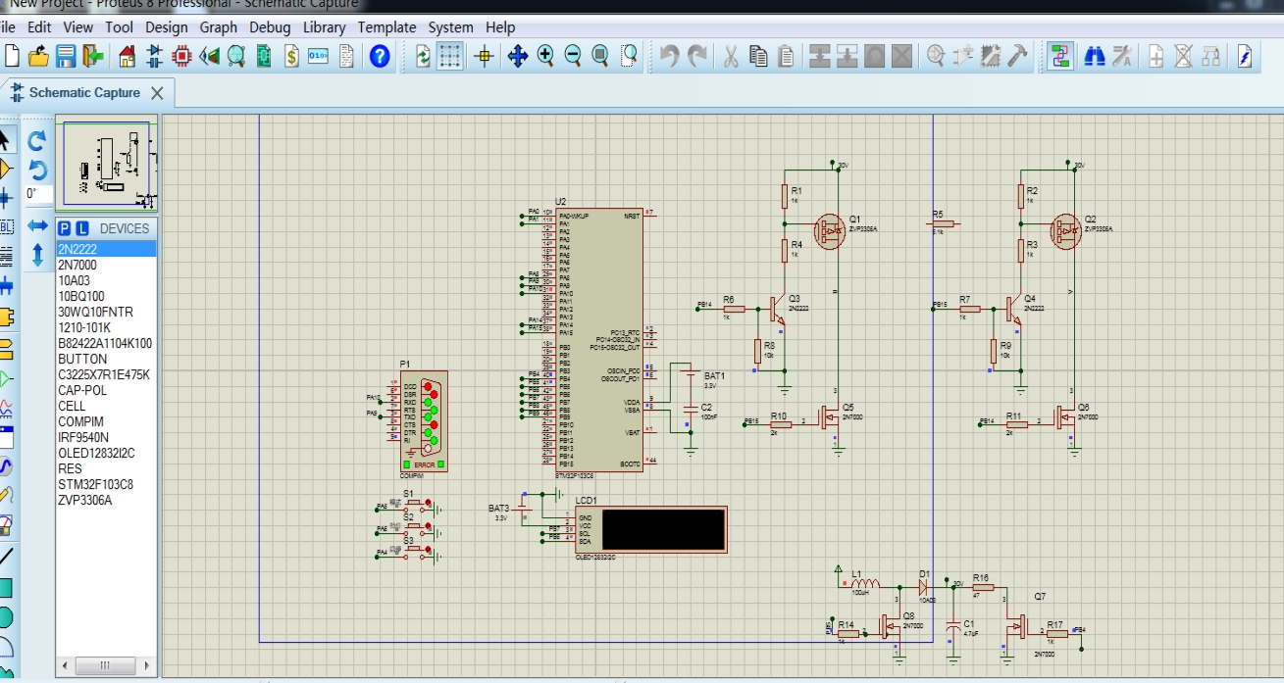Screen dimensions: 1284x683
Task: Paste from clipboard icon
Action: (786, 56)
